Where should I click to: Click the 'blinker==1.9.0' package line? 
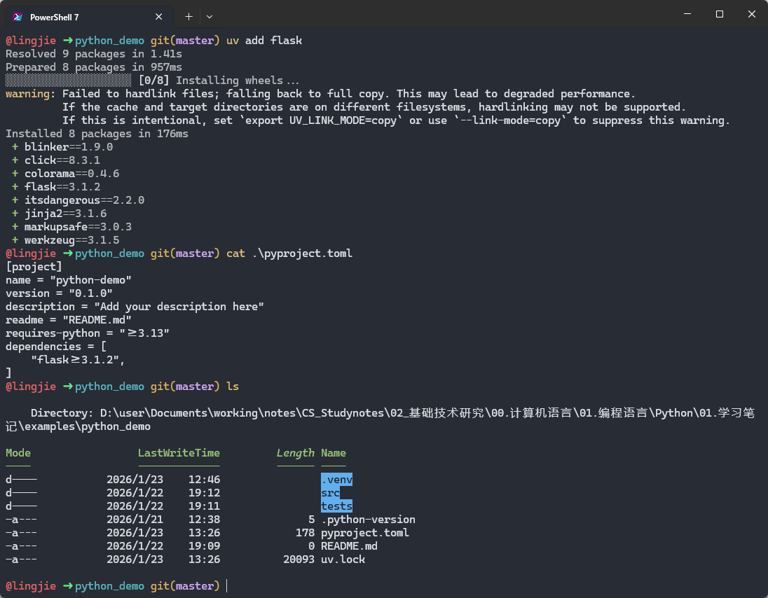tap(62, 147)
